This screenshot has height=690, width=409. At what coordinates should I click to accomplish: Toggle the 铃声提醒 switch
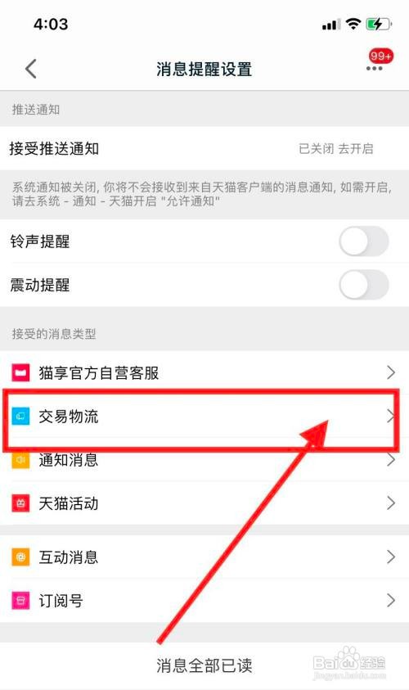point(364,241)
